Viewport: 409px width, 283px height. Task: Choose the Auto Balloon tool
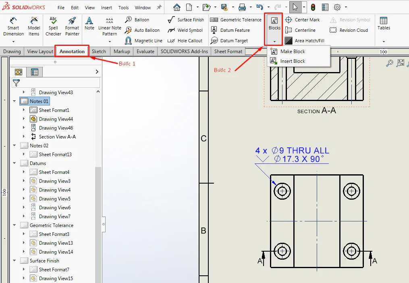pyautogui.click(x=142, y=30)
